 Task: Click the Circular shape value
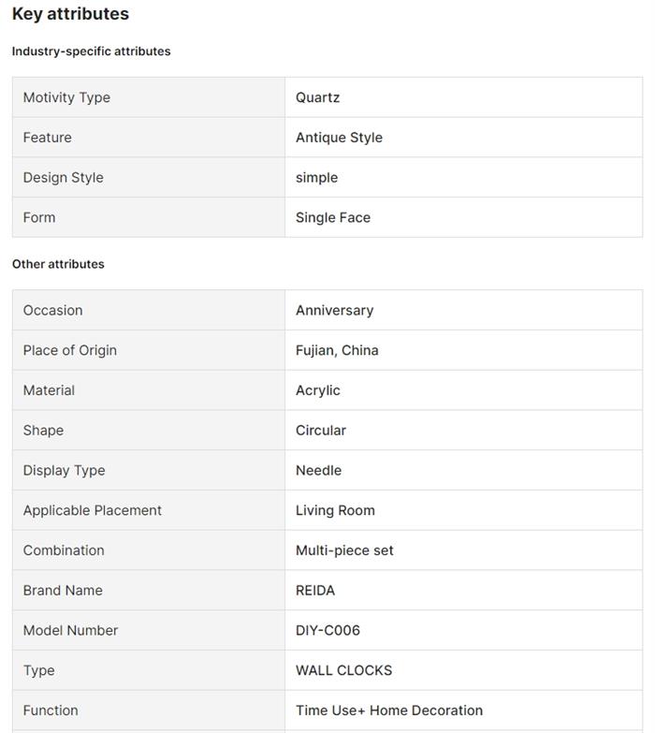pyautogui.click(x=320, y=431)
